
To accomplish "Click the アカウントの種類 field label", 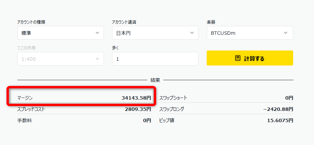I will pos(31,22).
